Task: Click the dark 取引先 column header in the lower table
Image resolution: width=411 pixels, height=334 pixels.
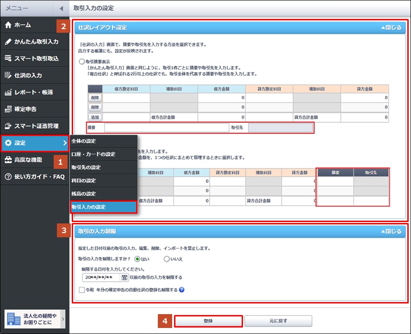Action: pyautogui.click(x=371, y=173)
